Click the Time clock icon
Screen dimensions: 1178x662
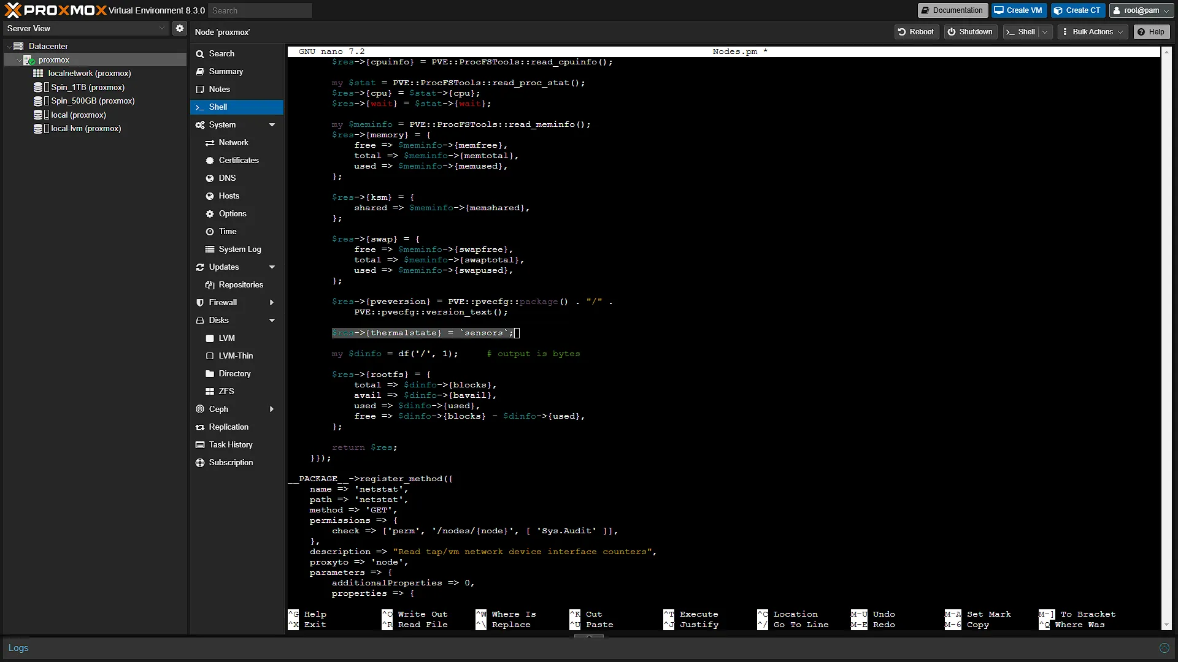pyautogui.click(x=210, y=232)
